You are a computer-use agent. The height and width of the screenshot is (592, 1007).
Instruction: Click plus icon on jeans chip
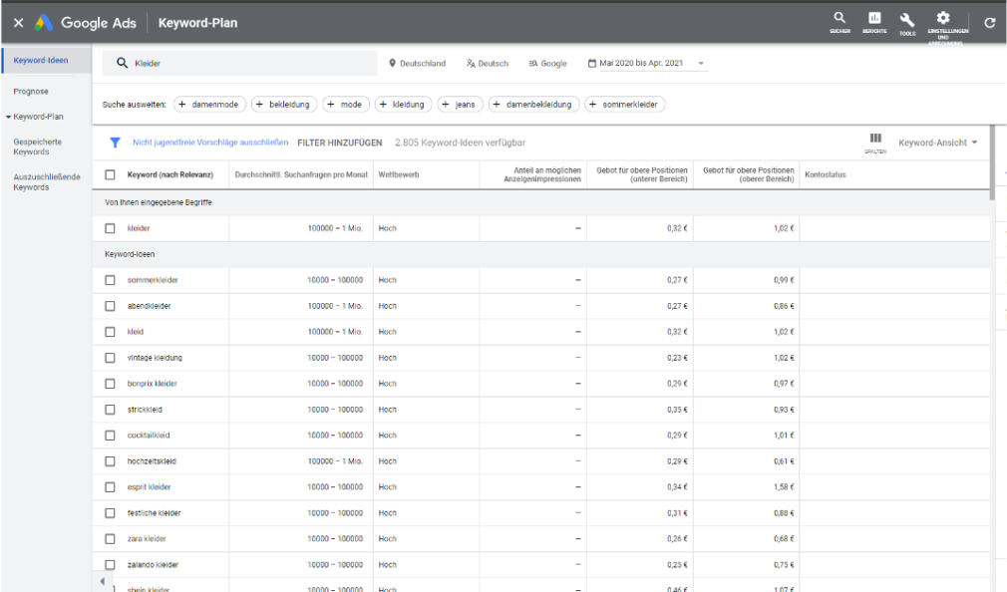(445, 104)
